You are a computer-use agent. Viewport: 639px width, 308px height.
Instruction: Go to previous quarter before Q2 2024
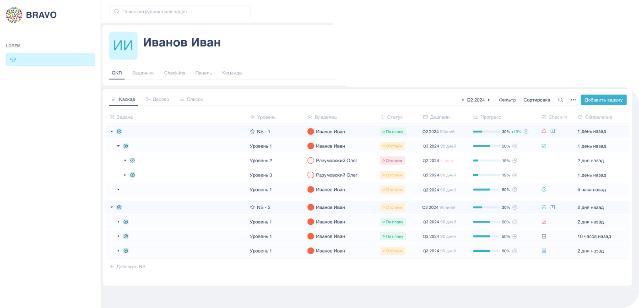(x=462, y=100)
